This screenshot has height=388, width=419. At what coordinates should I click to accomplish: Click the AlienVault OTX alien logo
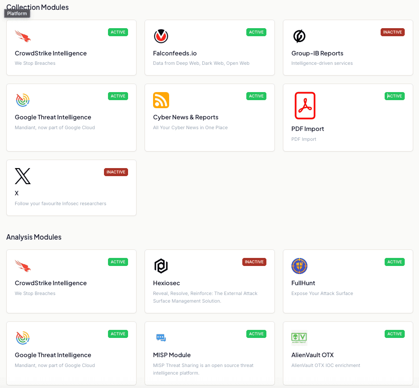[x=299, y=337]
